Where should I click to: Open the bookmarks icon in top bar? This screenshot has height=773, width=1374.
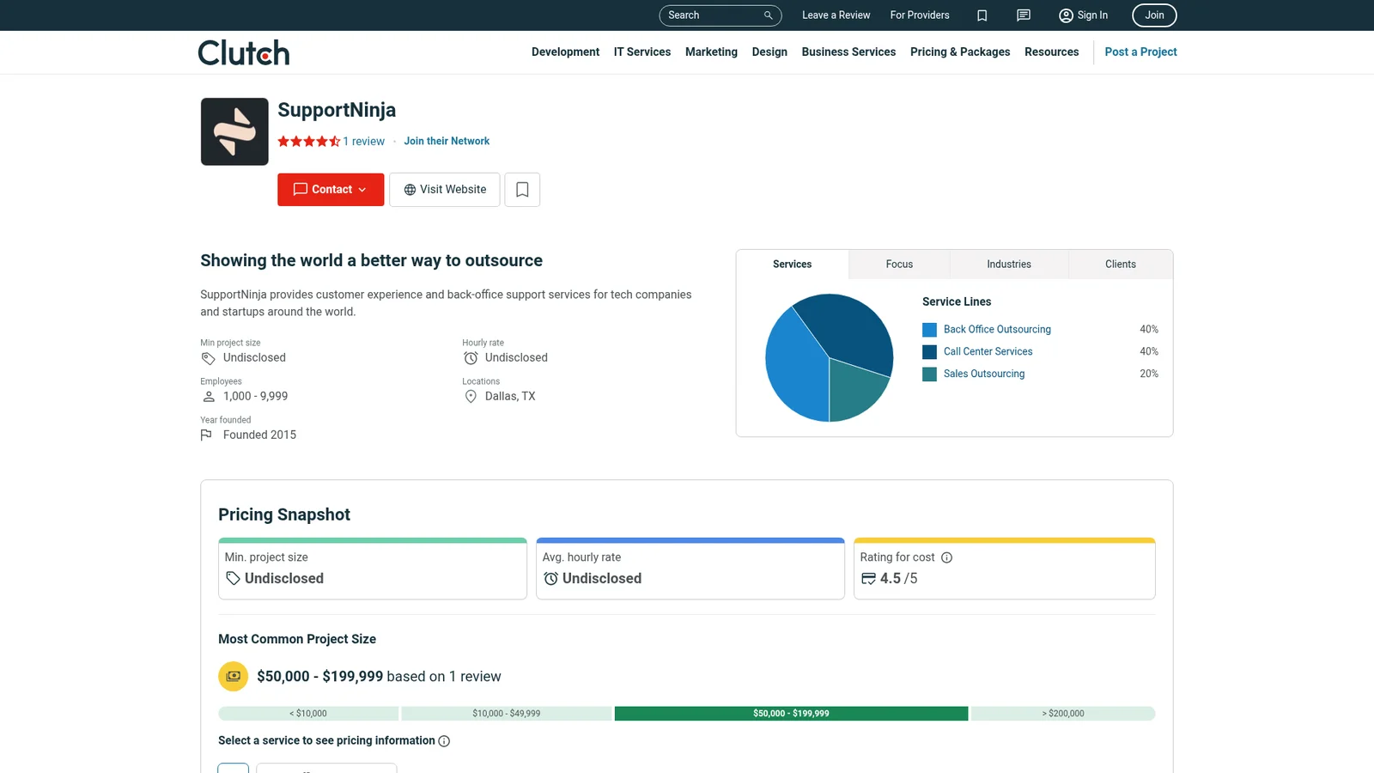[x=982, y=15]
